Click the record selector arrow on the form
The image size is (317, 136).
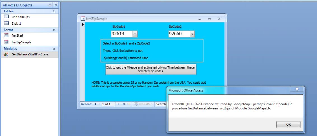tap(83, 25)
